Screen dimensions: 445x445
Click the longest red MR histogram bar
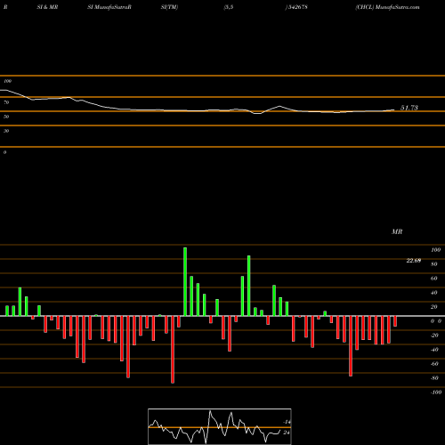(x=173, y=350)
